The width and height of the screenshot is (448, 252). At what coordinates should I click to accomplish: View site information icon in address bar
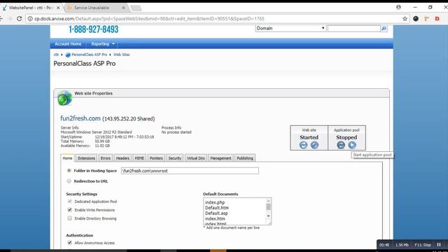(x=30, y=19)
